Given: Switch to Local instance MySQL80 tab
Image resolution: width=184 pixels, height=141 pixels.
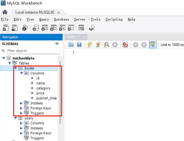Looking at the screenshot, I should [x=35, y=12].
